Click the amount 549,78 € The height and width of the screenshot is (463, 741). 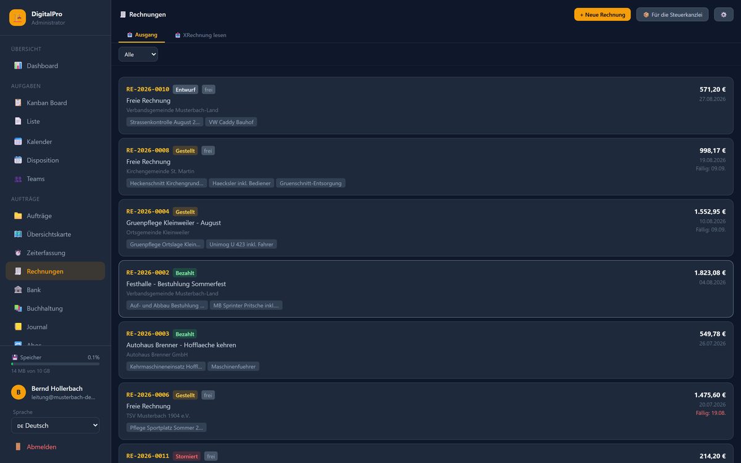(x=713, y=334)
